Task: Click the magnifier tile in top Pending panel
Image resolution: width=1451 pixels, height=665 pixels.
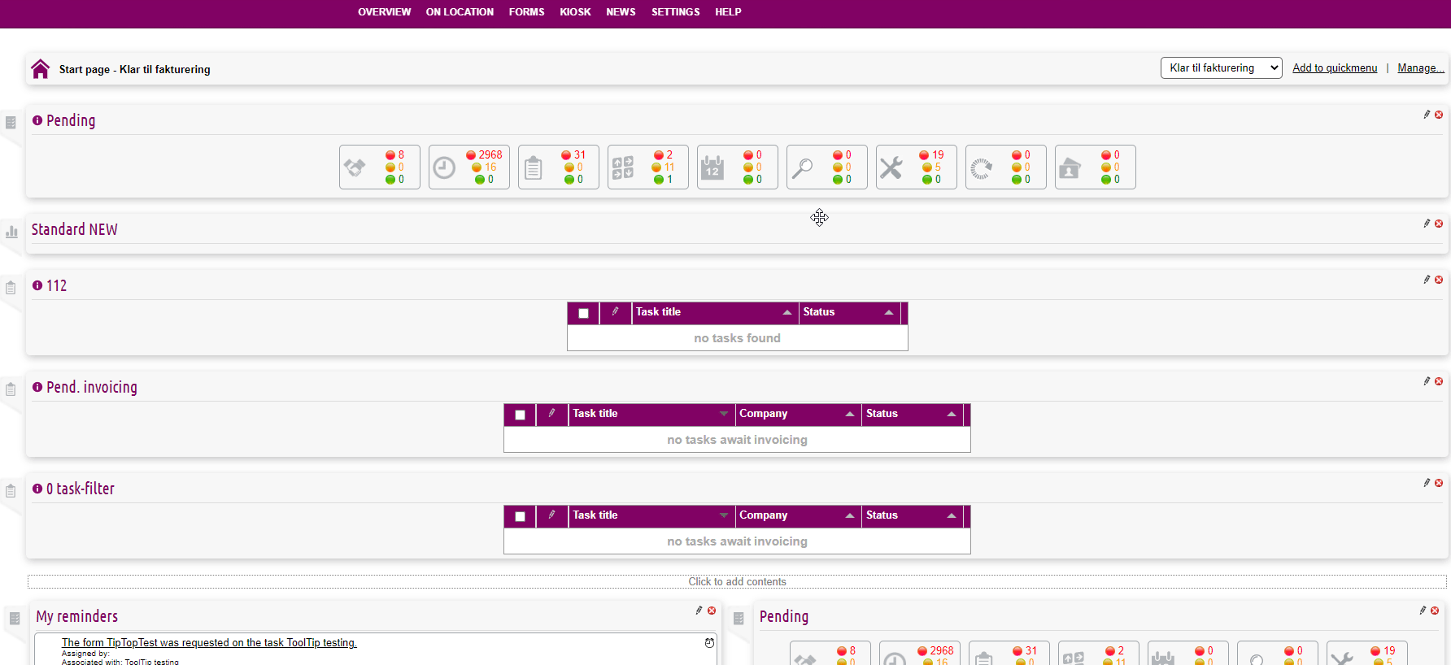Action: 826,167
